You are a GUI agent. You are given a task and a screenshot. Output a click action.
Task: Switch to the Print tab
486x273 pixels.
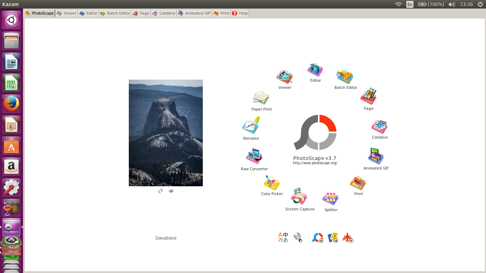click(221, 13)
